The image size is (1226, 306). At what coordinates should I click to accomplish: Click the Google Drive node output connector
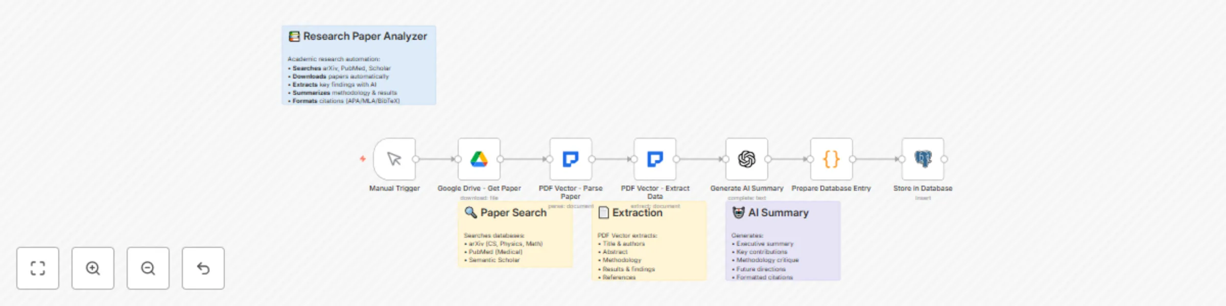[x=501, y=159]
